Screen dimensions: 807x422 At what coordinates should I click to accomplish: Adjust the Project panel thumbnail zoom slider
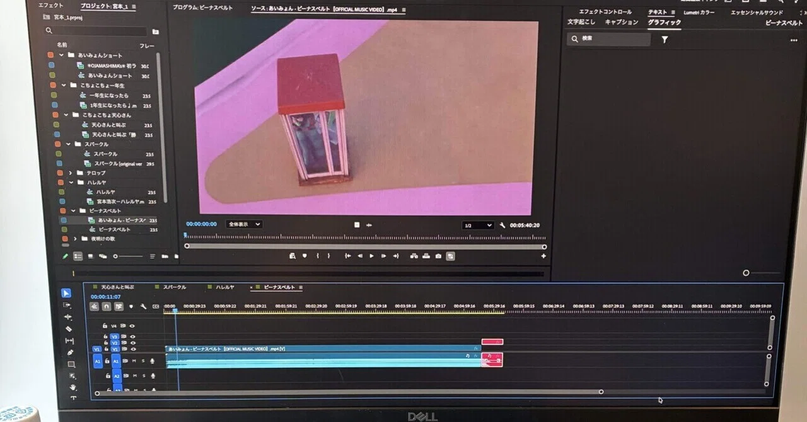[x=128, y=256]
